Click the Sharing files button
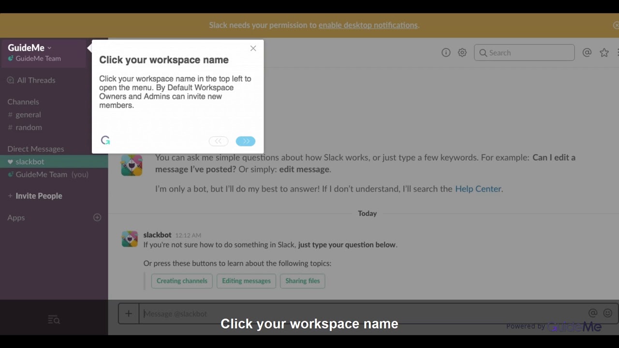Image resolution: width=619 pixels, height=348 pixels. point(303,281)
